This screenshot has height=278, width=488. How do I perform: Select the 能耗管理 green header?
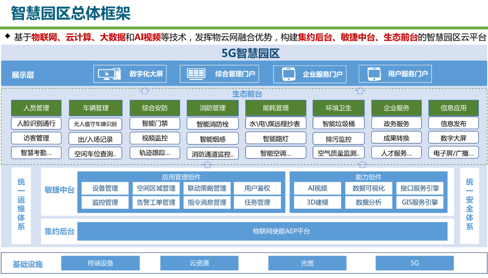tap(275, 108)
